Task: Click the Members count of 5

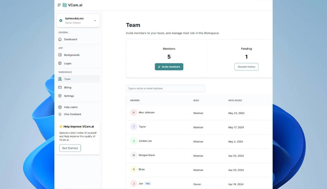Action: [x=169, y=57]
